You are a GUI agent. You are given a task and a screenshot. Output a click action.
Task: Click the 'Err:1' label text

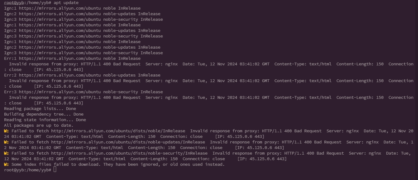[x=10, y=58]
